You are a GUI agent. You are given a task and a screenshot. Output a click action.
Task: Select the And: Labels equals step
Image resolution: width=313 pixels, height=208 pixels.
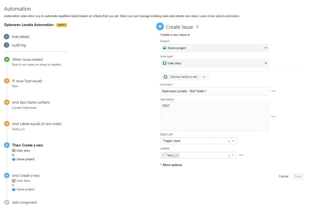tap(37, 124)
